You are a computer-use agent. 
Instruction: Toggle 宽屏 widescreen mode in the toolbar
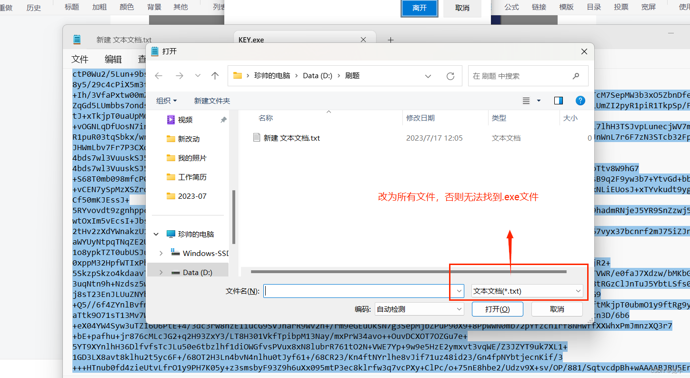click(648, 7)
